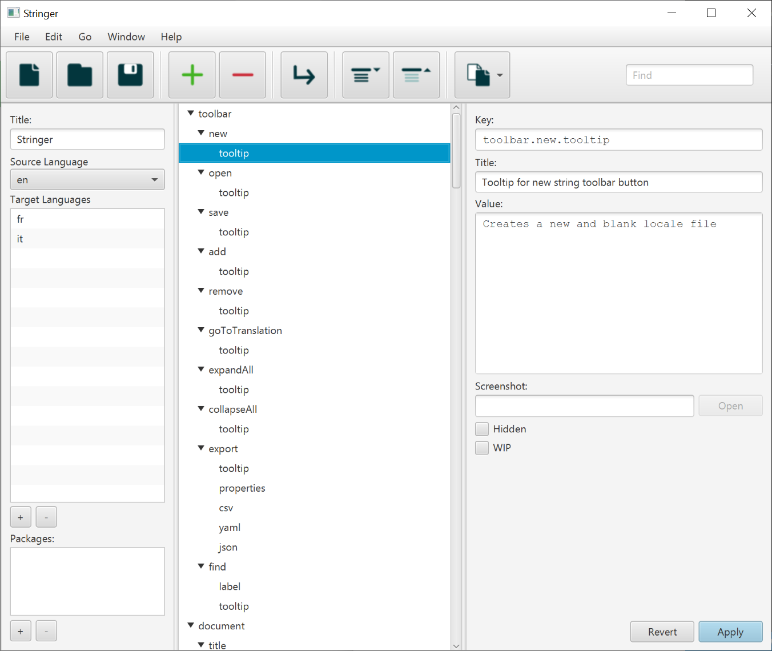Toggle the WIP checkbox
The width and height of the screenshot is (772, 651).
482,448
